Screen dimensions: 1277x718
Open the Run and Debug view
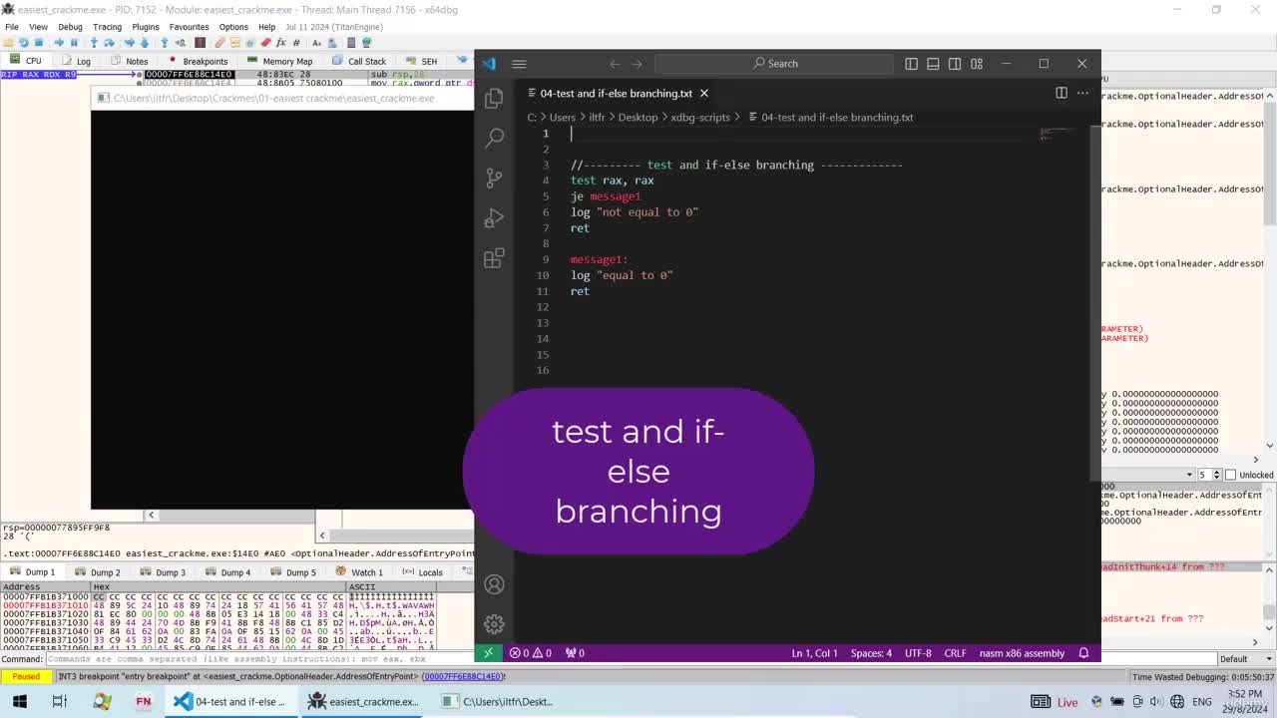pyautogui.click(x=494, y=218)
